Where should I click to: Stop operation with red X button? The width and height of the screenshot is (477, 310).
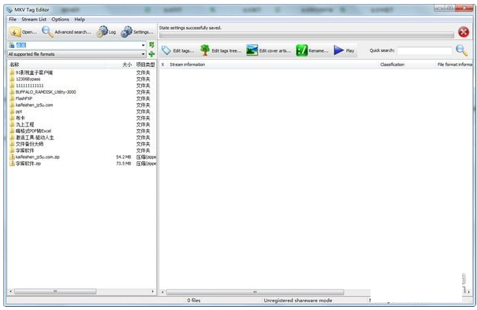coord(464,32)
